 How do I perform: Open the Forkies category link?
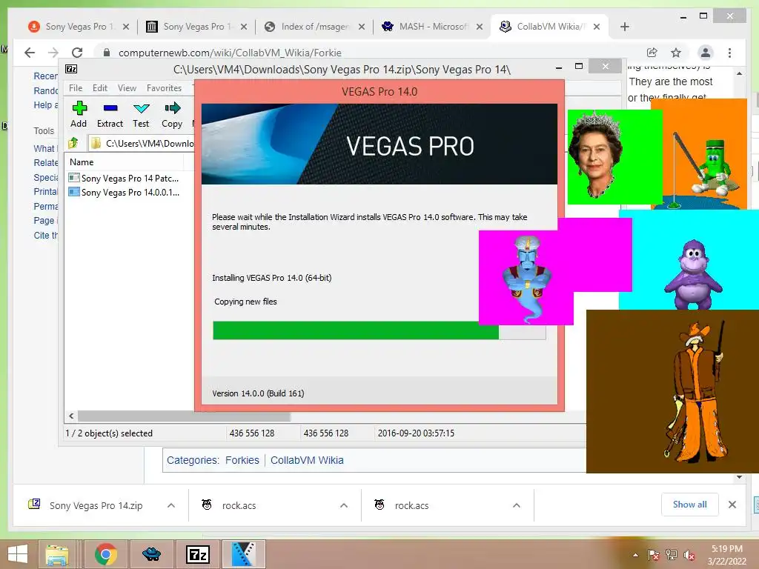point(242,460)
